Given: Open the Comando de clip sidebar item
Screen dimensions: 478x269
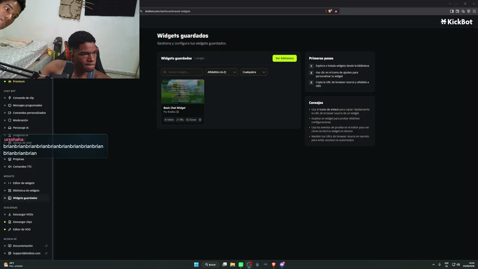Looking at the screenshot, I should click(25, 98).
